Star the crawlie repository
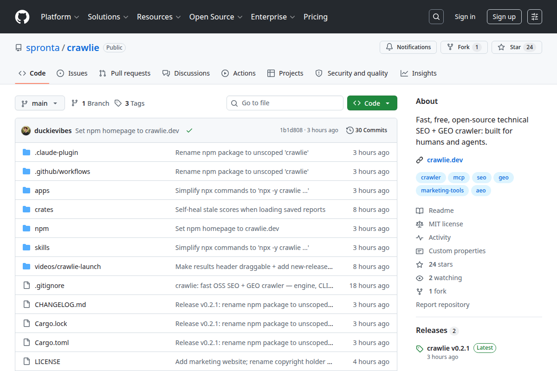The width and height of the screenshot is (557, 371). [x=517, y=47]
